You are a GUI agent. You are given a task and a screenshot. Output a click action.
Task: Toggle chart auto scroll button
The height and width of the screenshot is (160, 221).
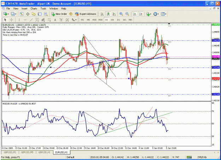click(x=135, y=14)
